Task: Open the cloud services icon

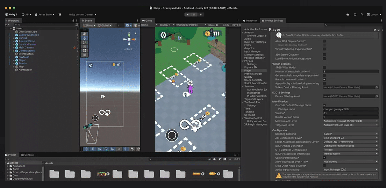Action: 348,15
